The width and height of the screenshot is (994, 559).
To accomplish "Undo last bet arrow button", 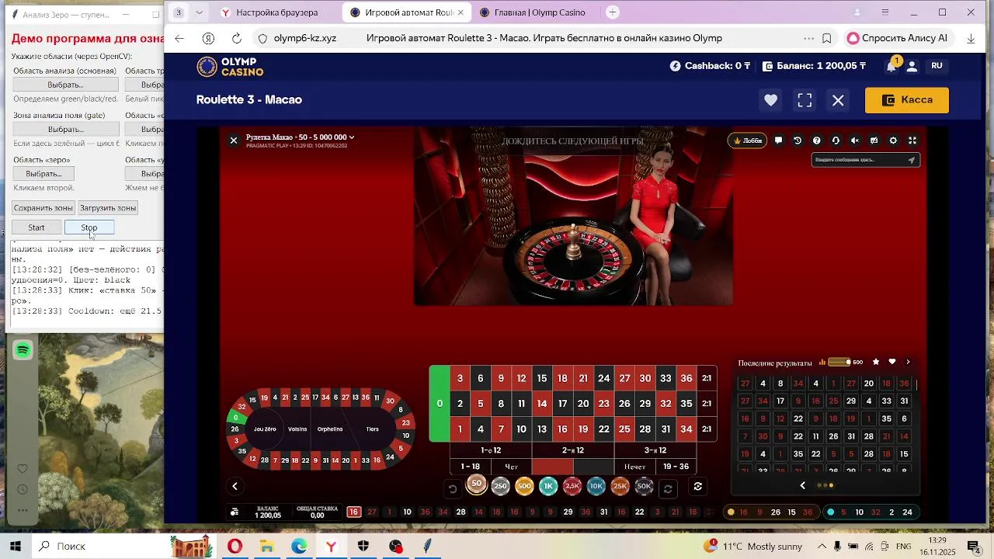I will [453, 488].
